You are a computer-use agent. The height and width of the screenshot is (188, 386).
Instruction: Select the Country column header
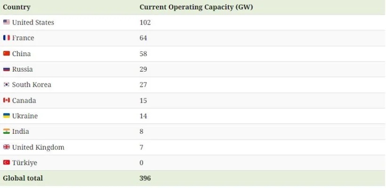(x=17, y=7)
